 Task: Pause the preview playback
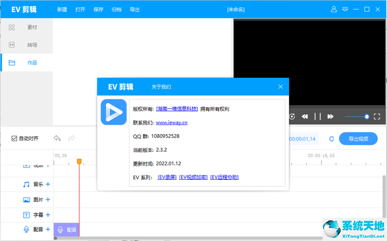tap(318, 116)
